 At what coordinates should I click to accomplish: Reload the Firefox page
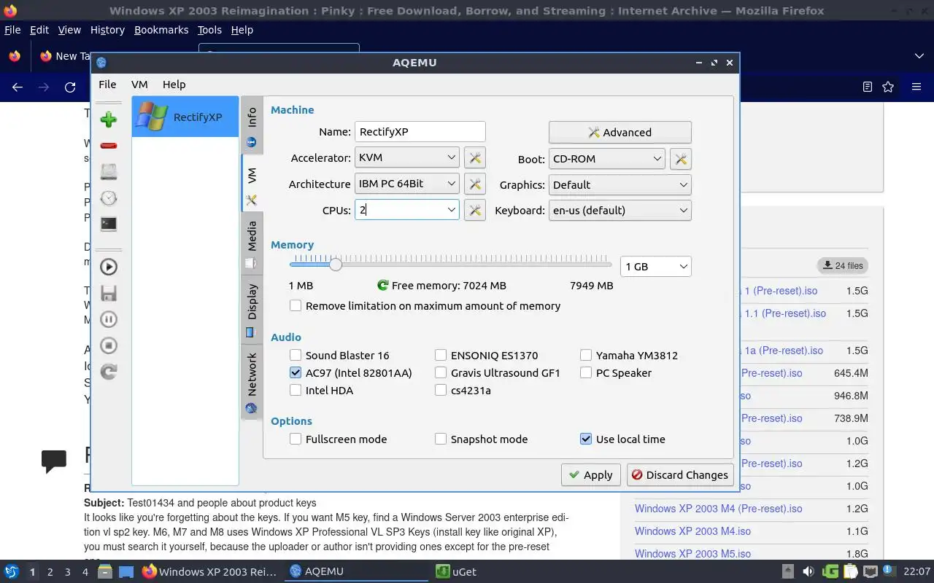[70, 87]
